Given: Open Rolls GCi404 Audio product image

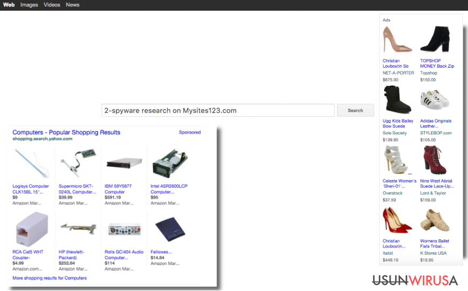Looking at the screenshot, I should [124, 229].
